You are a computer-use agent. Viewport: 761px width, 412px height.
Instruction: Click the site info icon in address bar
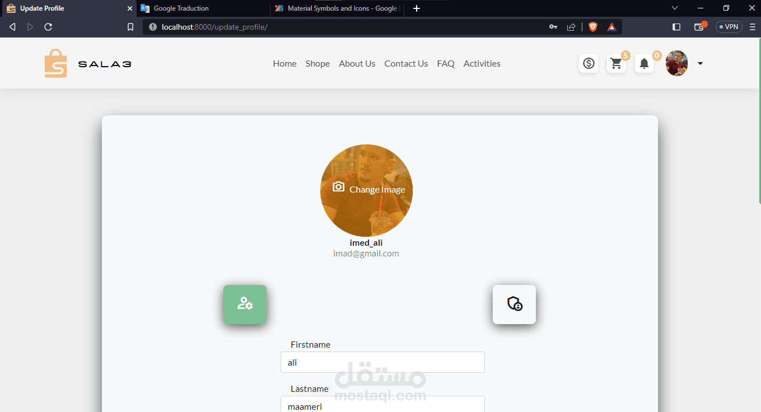[153, 27]
